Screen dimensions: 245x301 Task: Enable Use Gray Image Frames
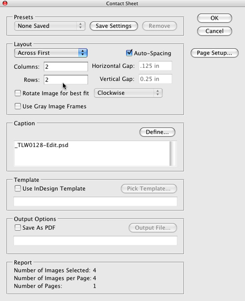click(18, 106)
